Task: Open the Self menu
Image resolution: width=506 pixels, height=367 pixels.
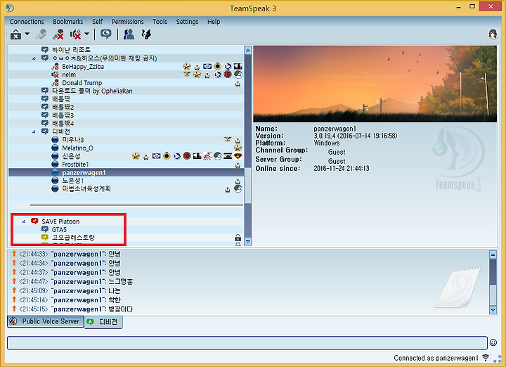Action: click(x=97, y=22)
